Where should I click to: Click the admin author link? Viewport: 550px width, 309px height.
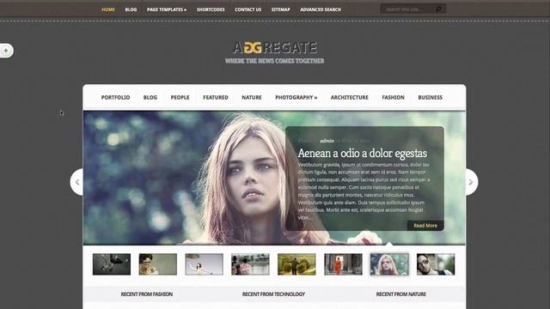pyautogui.click(x=327, y=141)
